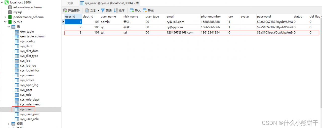Screen dimensions: 322x128
Task: Switch to the 对象 tab
Action: click(x=70, y=3)
